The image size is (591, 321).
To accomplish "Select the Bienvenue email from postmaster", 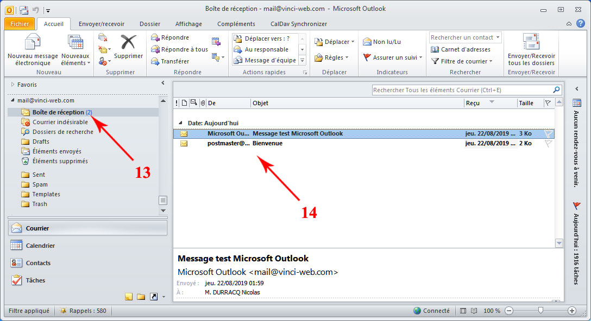I will pos(364,143).
